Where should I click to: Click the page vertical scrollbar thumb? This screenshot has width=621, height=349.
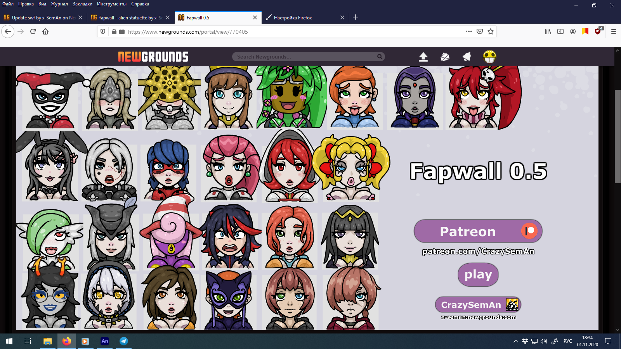(618, 136)
